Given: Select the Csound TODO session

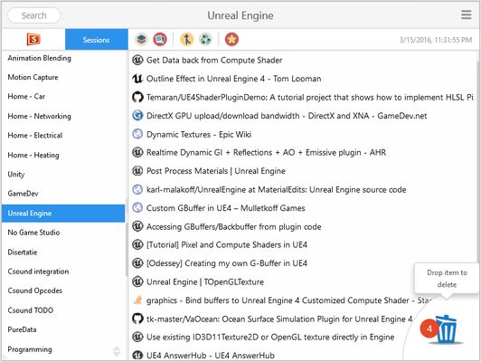Looking at the screenshot, I should click(x=63, y=310).
